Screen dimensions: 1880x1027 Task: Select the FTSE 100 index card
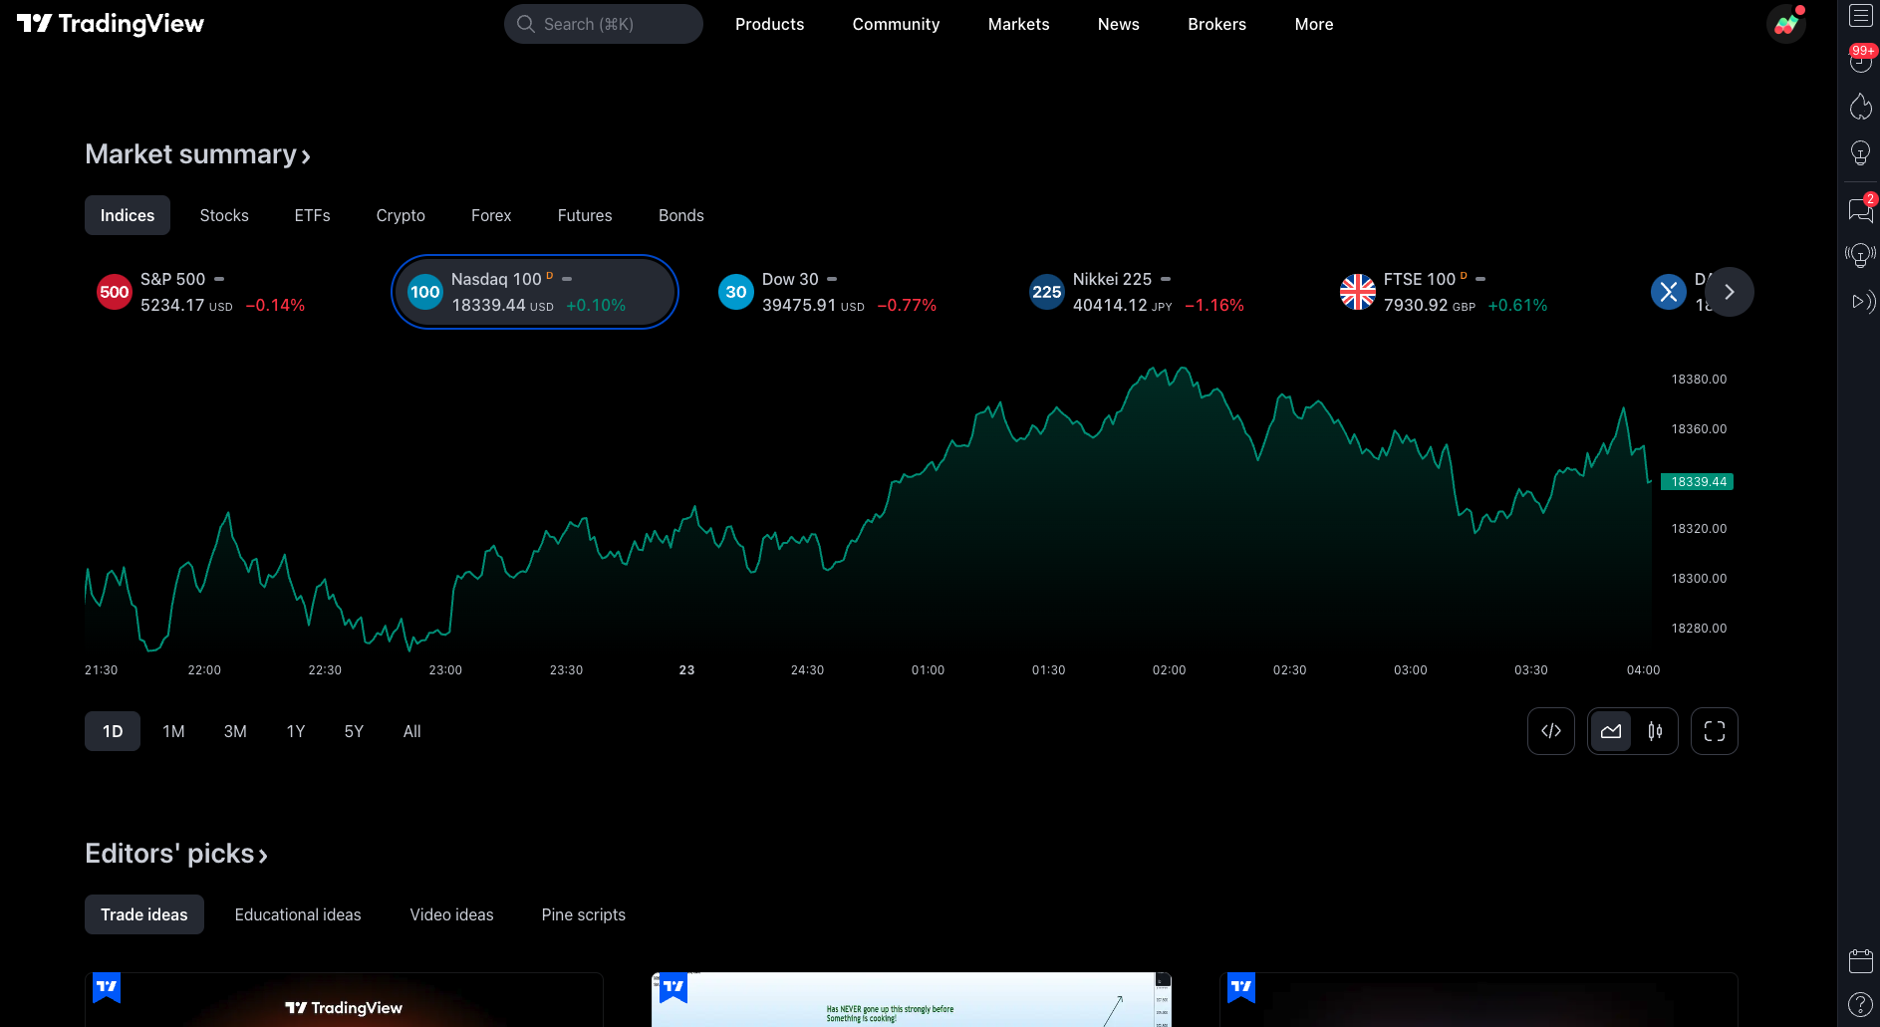click(x=1468, y=292)
